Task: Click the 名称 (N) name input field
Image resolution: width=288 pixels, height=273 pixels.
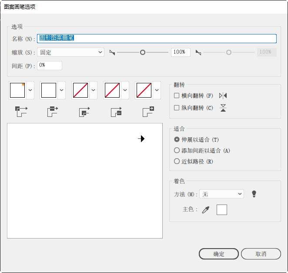Action: [x=157, y=38]
